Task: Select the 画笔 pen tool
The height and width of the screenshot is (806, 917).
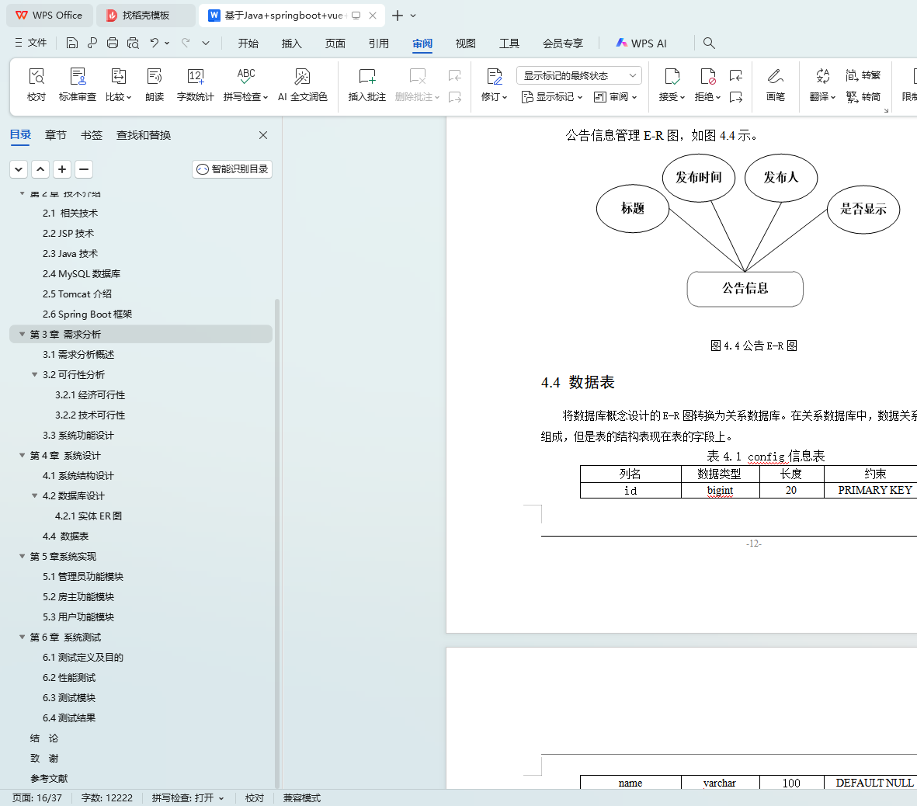Action: pos(776,84)
